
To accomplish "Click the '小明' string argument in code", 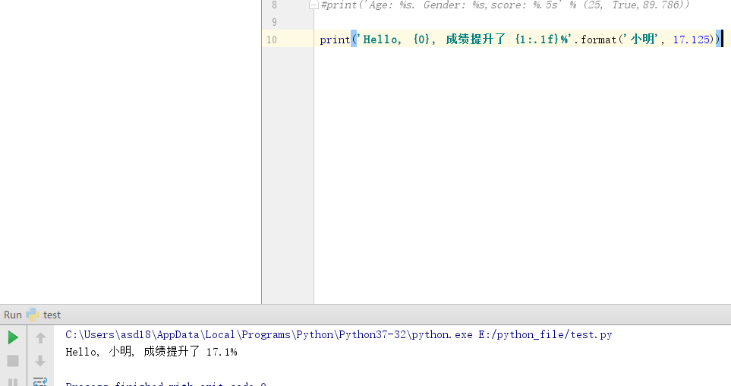I will click(x=643, y=40).
